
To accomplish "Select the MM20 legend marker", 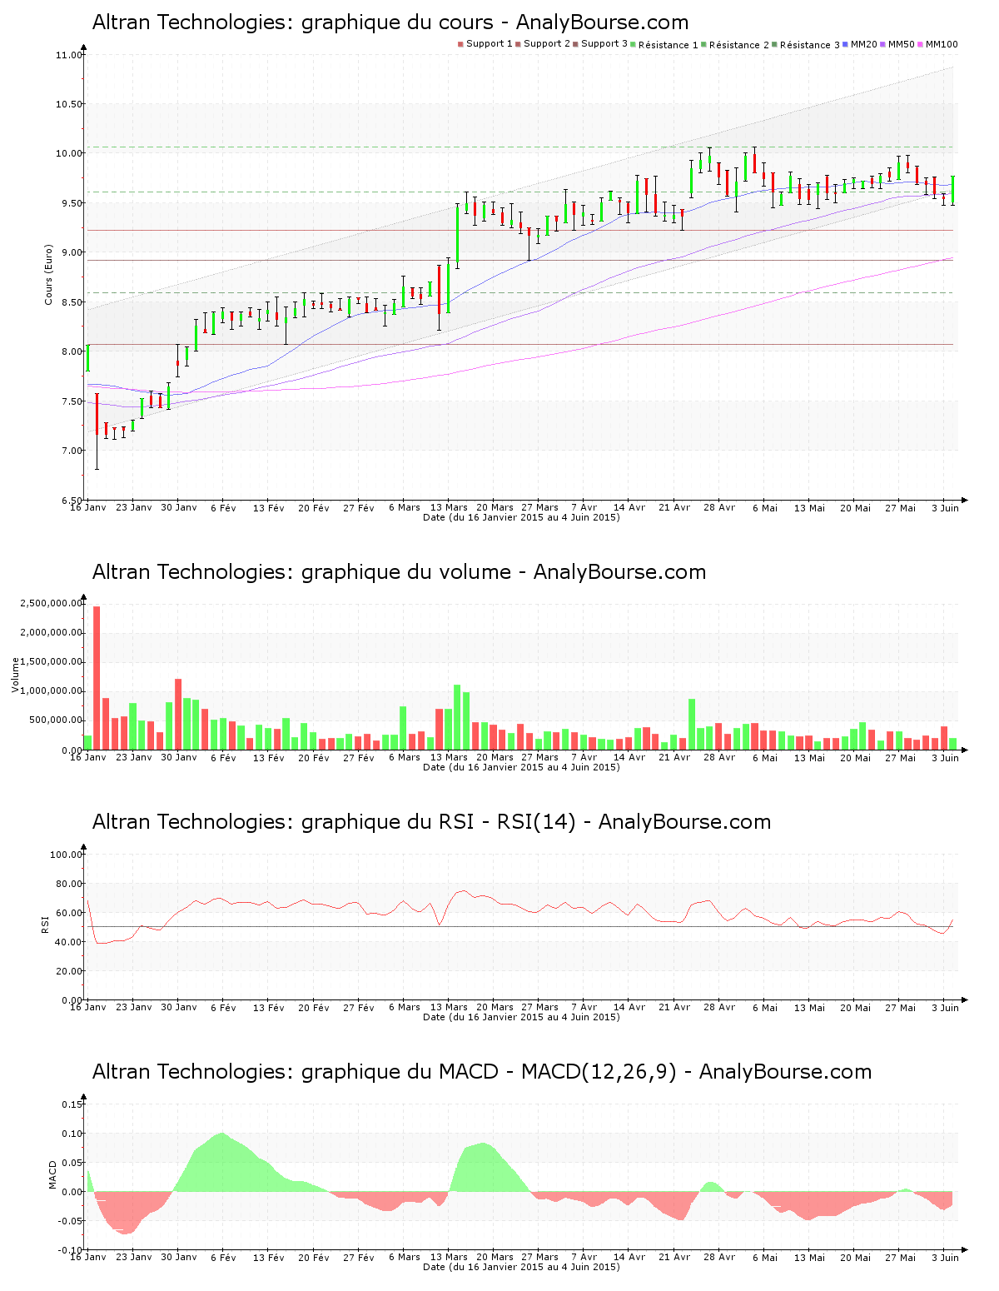I will click(845, 44).
